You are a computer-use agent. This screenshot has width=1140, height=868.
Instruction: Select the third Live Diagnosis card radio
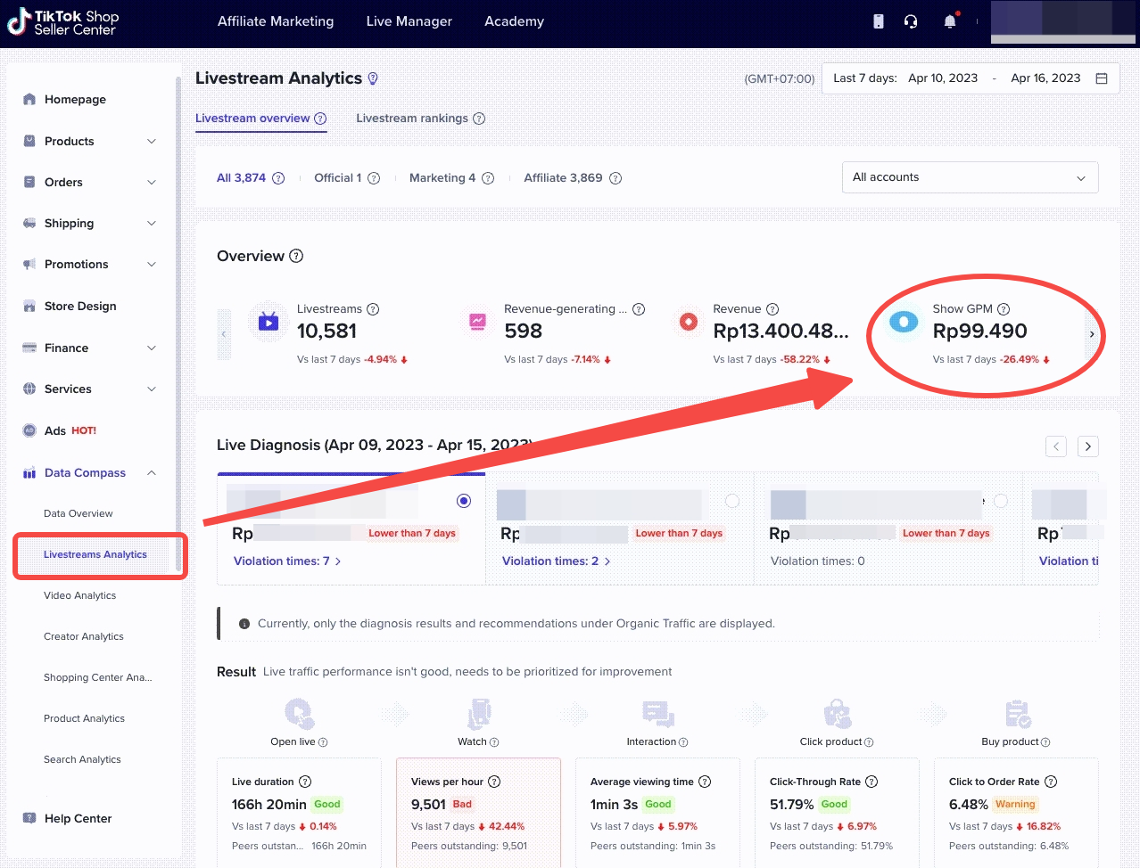1001,501
